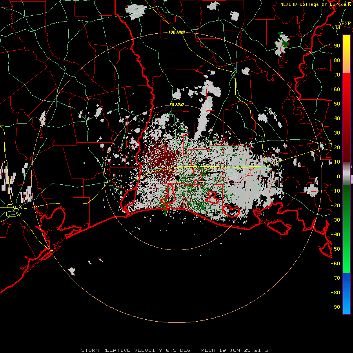Select the 0 scale value

338,176
